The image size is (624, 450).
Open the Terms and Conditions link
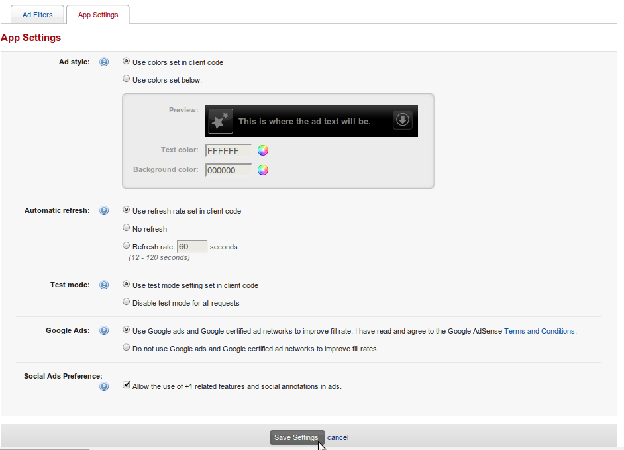(539, 331)
